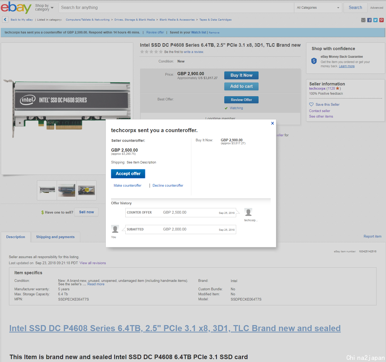Share listing on Facebook
The height and width of the screenshot is (362, 386).
click(x=369, y=20)
